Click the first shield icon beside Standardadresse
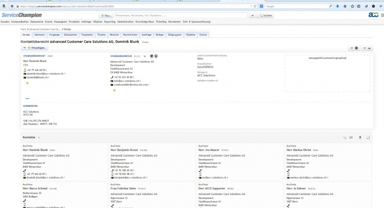 pos(152,56)
